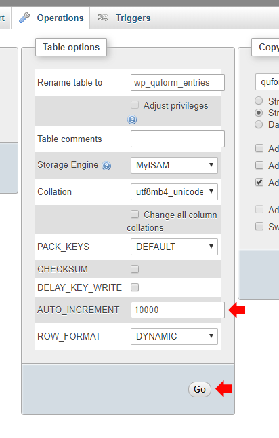The width and height of the screenshot is (279, 438).
Task: Click the Table comments input field
Action: [x=177, y=139]
